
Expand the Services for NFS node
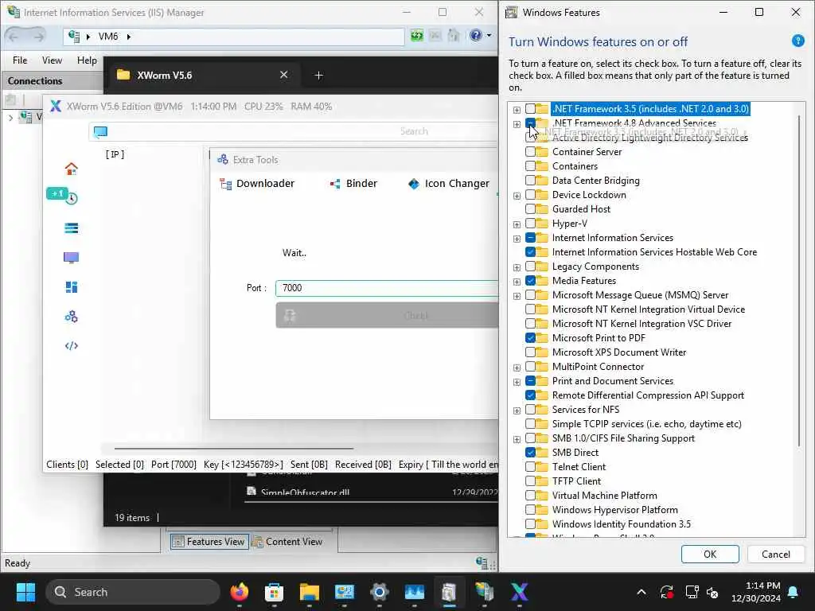pyautogui.click(x=517, y=411)
